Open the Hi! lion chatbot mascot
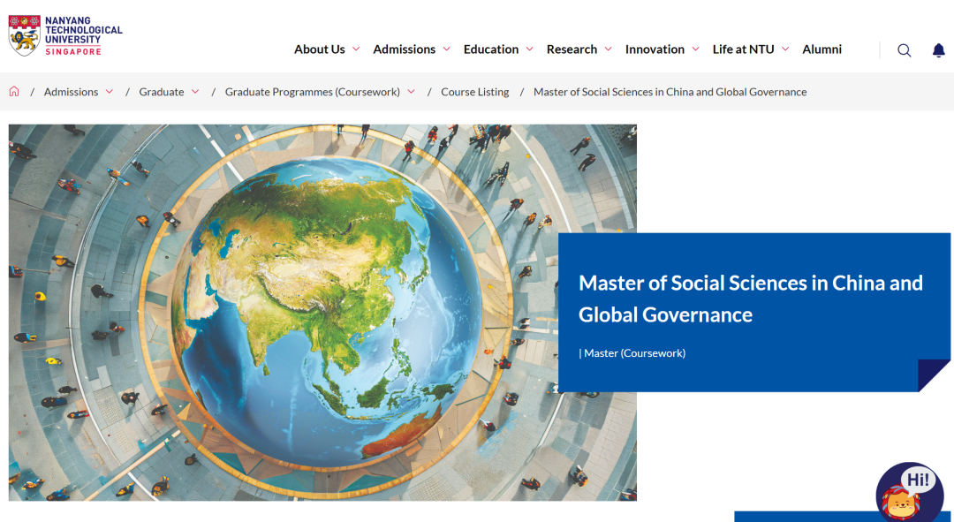The image size is (954, 522). pyautogui.click(x=909, y=495)
